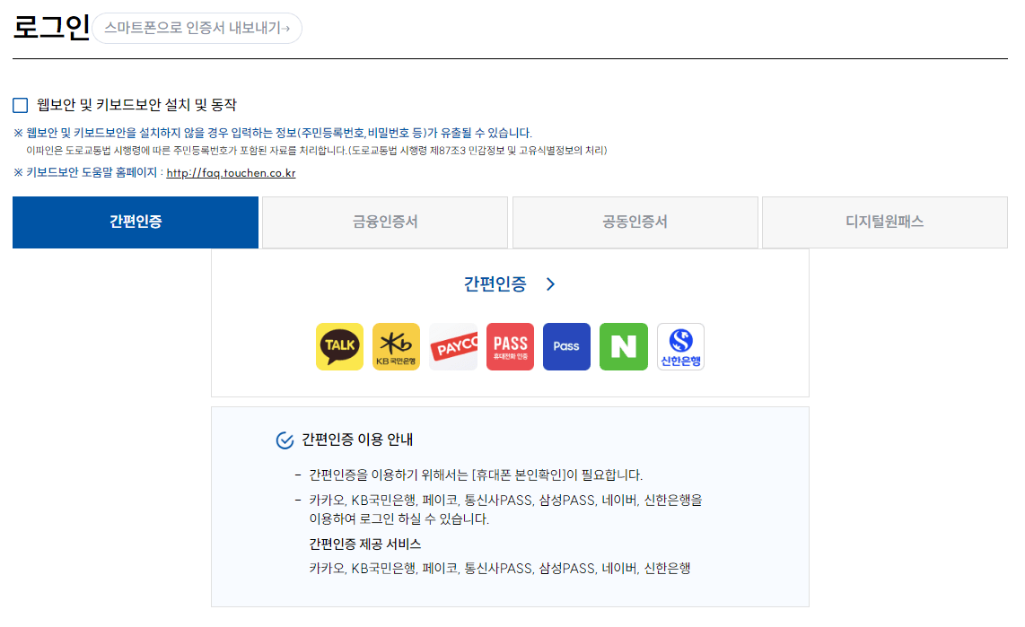Open the 간편인증 tab
The image size is (1025, 627).
136,222
